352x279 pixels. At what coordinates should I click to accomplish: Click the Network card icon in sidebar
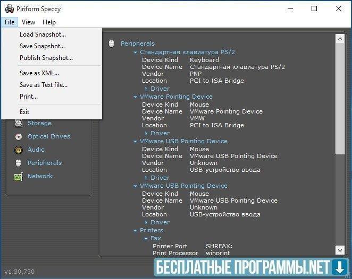pos(19,177)
